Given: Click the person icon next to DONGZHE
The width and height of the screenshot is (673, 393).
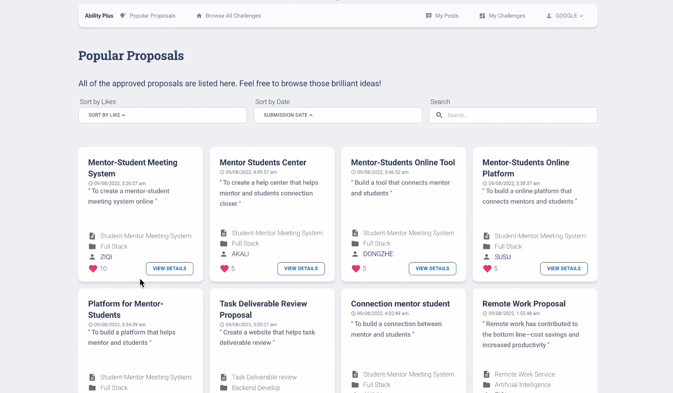Looking at the screenshot, I should (x=355, y=254).
